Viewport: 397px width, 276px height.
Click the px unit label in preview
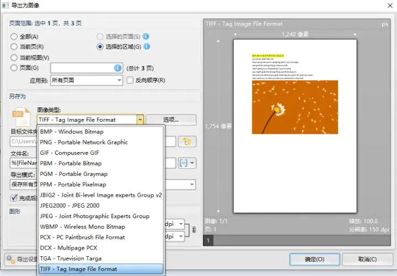(385, 24)
